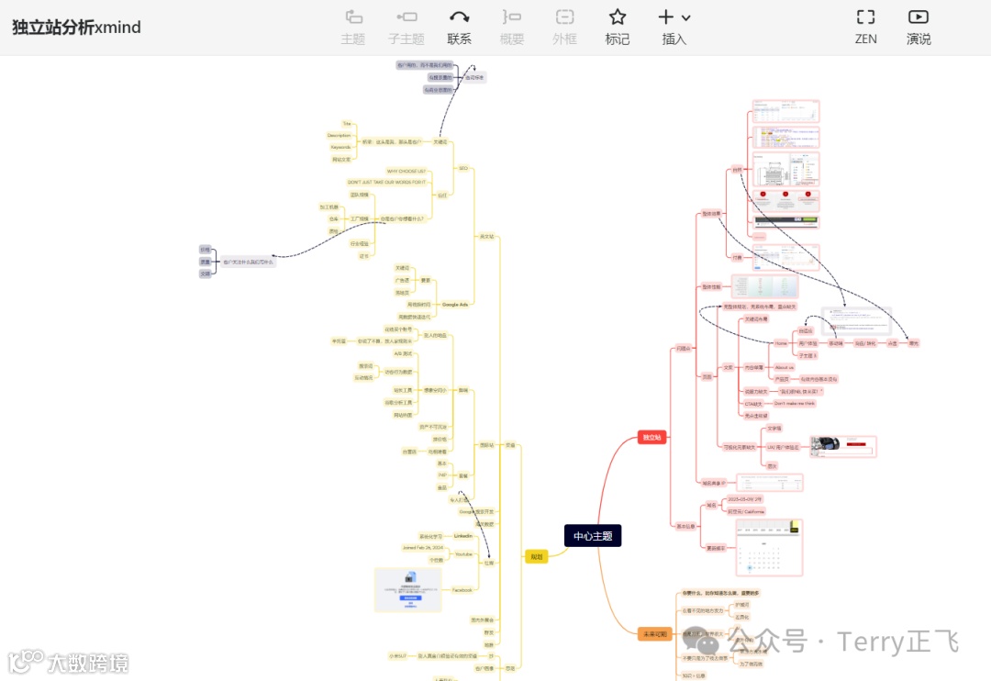
Task: Select the orange 未来可期 branch node
Action: tap(654, 633)
